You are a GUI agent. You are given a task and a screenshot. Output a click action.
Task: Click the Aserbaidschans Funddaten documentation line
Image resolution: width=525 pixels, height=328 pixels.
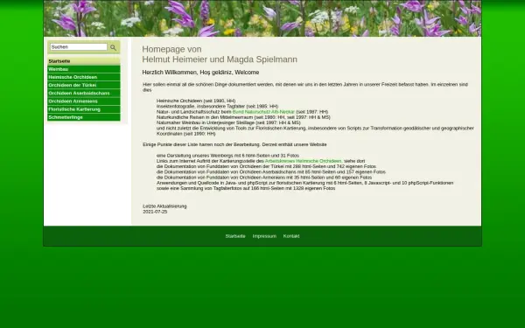[x=271, y=172]
